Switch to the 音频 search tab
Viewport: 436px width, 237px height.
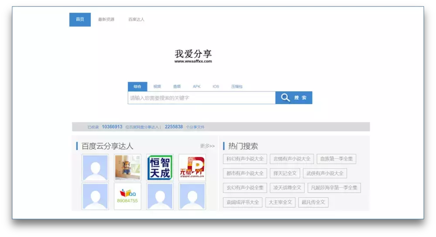[177, 86]
